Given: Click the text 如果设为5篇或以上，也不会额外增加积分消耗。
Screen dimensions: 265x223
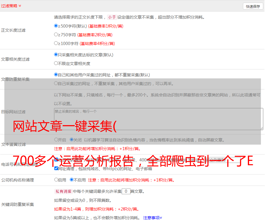Looking at the screenshot, I should click(97, 218).
